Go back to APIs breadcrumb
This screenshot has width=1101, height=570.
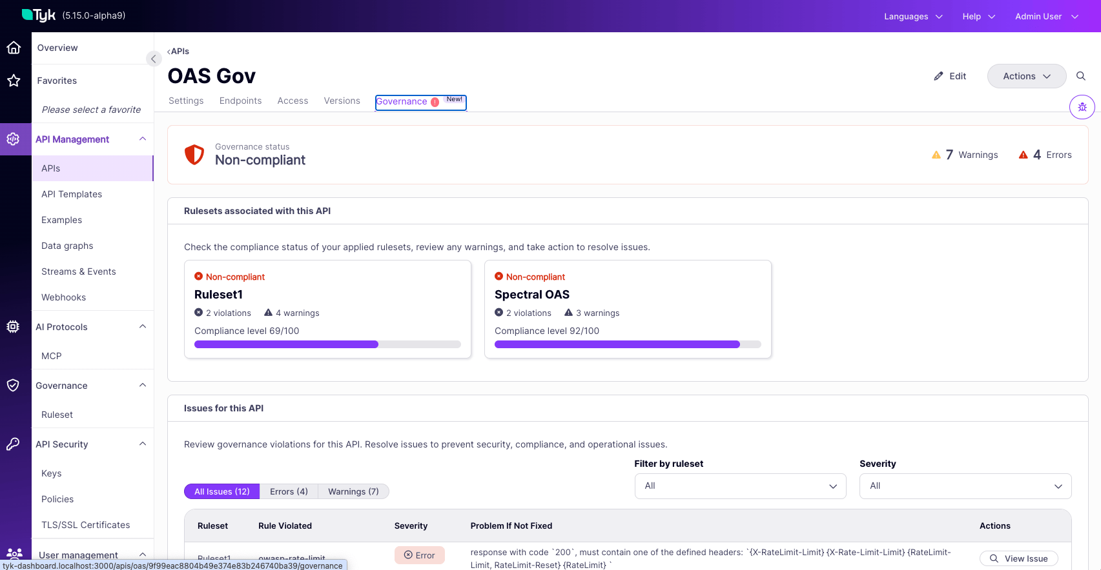(x=178, y=51)
